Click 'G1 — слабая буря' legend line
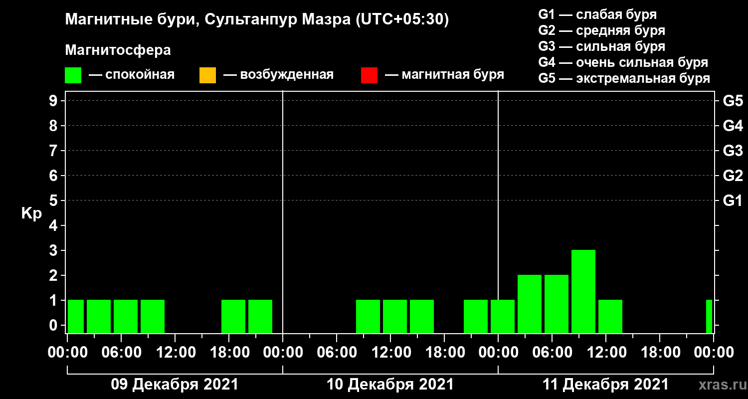This screenshot has height=399, width=748. pos(597,14)
